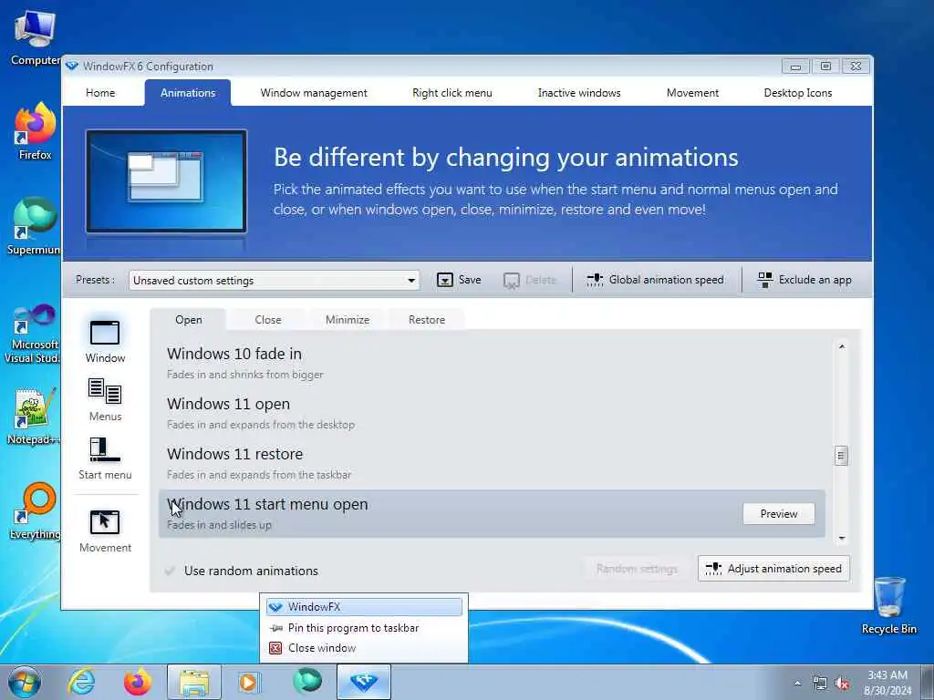This screenshot has width=934, height=700.
Task: Open the Windows Start orb
Action: 25,682
